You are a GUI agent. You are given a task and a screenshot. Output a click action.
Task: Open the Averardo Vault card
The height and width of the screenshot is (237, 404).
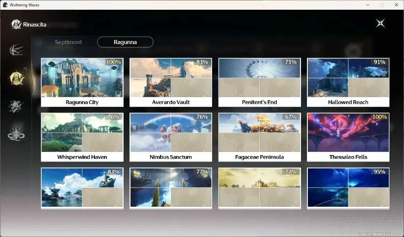click(171, 82)
